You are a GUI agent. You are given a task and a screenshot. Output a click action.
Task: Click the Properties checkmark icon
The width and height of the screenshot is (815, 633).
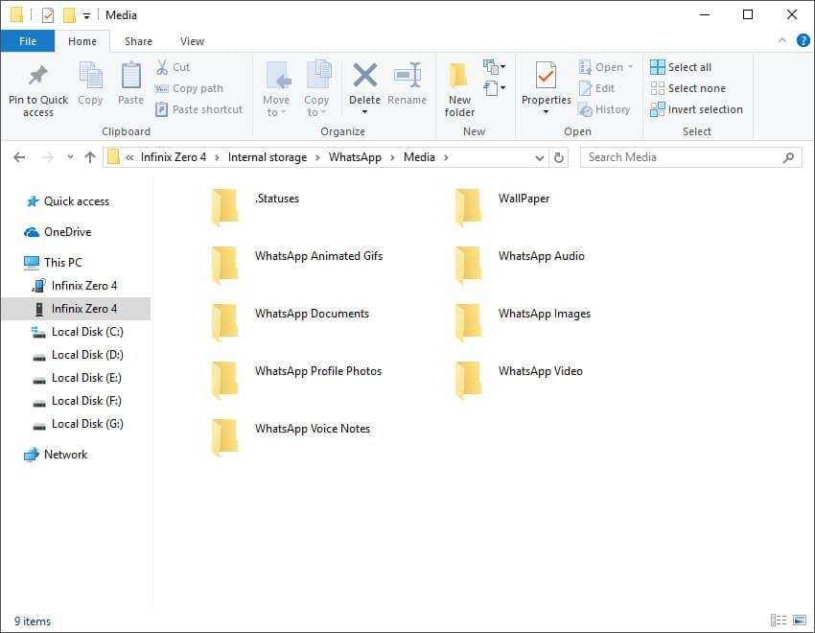coord(546,75)
